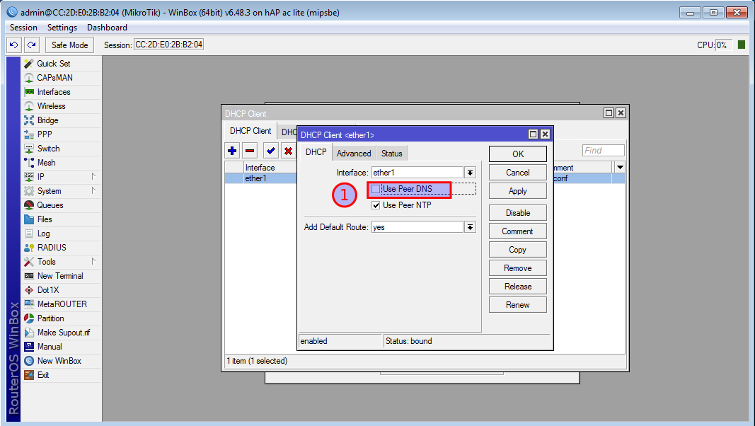Image resolution: width=755 pixels, height=426 pixels.
Task: Switch to the Advanced tab
Action: click(354, 153)
